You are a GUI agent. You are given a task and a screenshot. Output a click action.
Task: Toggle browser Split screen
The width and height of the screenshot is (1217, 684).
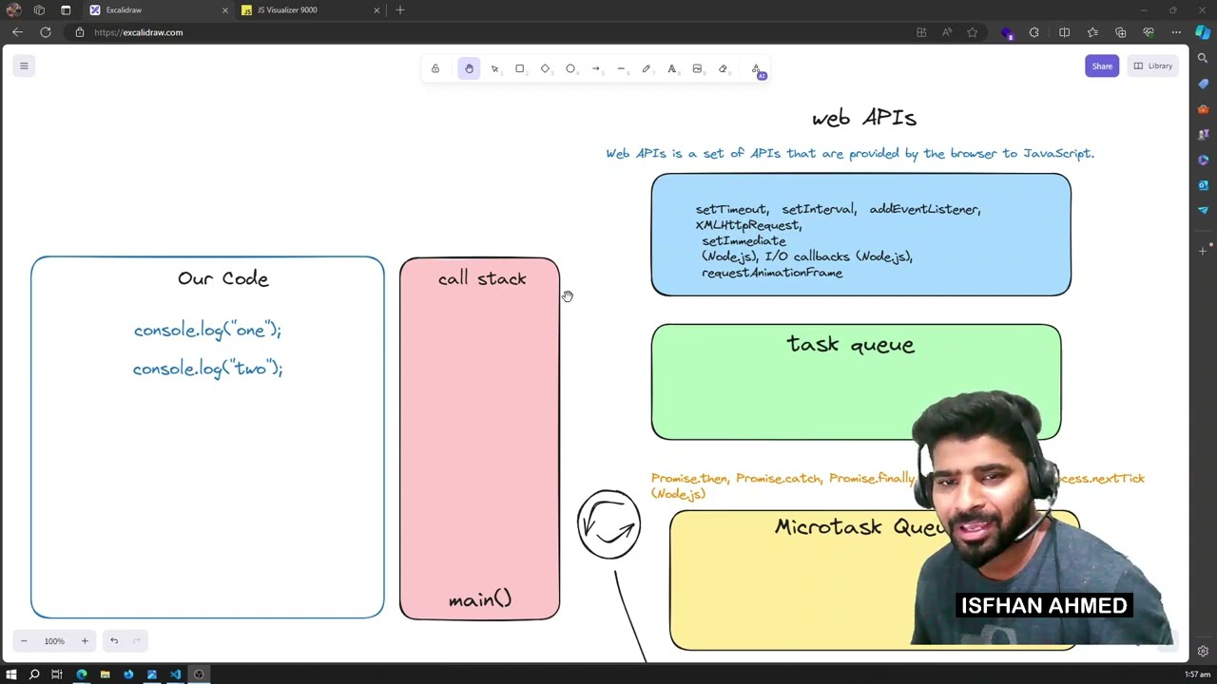coord(1064,32)
